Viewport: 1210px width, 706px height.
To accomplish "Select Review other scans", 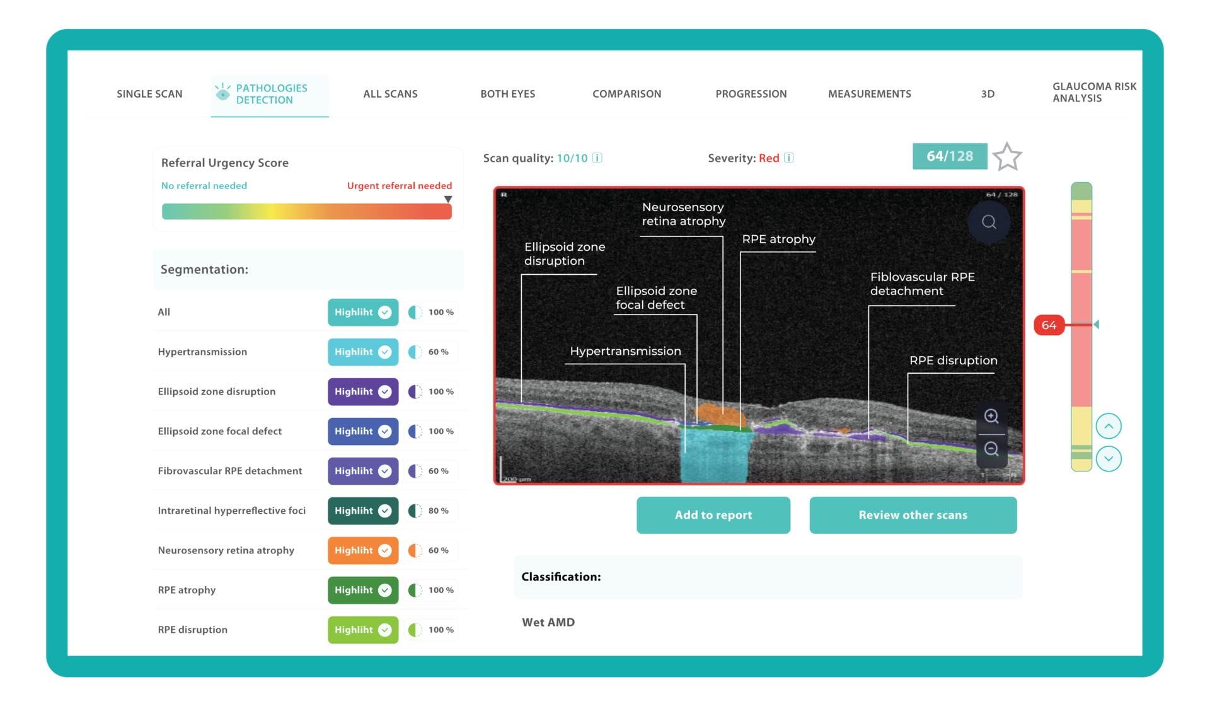I will click(912, 515).
